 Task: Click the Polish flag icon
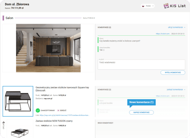coord(143,6)
